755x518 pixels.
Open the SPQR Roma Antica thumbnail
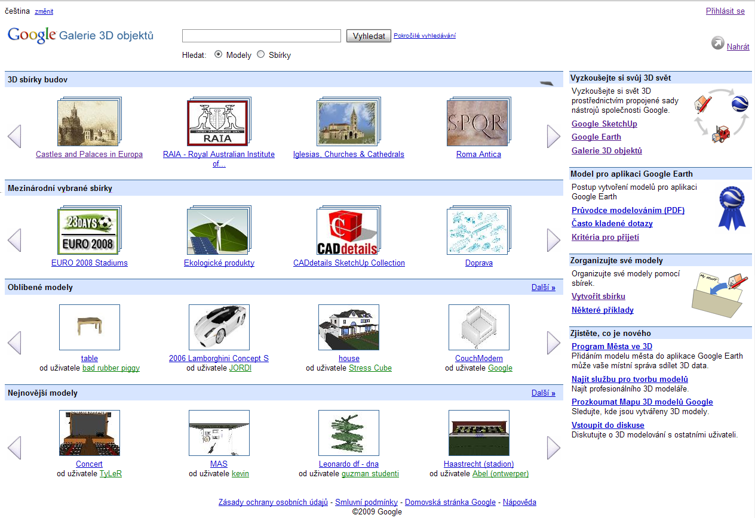478,122
